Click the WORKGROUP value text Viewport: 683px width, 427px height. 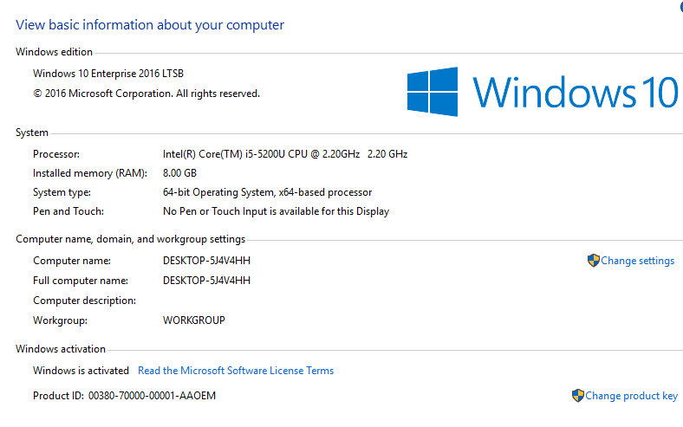[194, 320]
